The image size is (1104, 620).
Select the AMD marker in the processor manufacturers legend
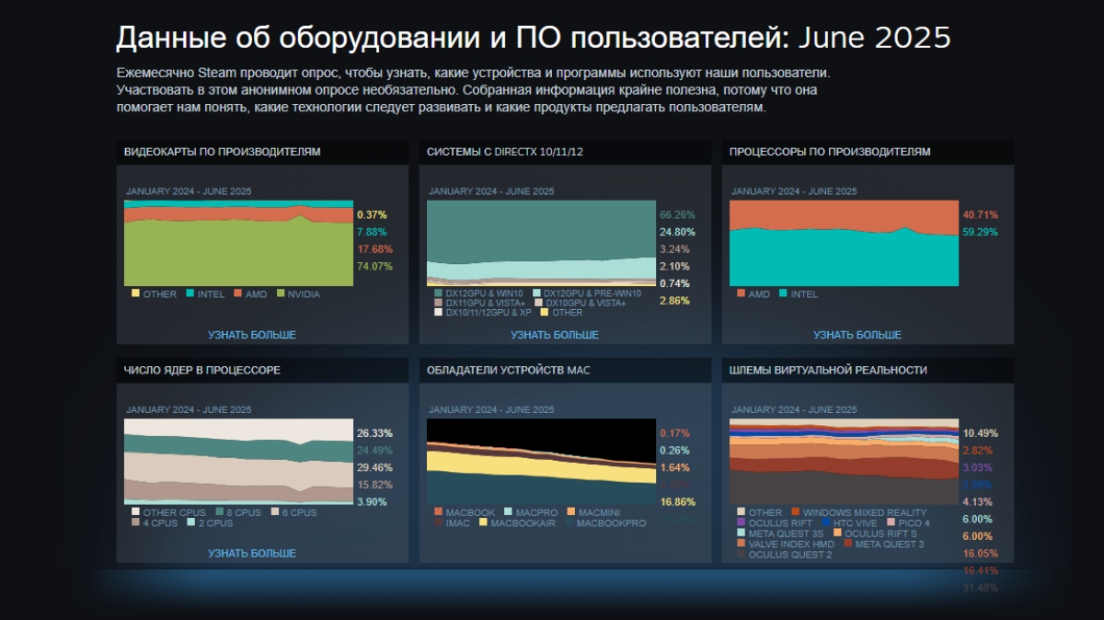[x=741, y=293]
